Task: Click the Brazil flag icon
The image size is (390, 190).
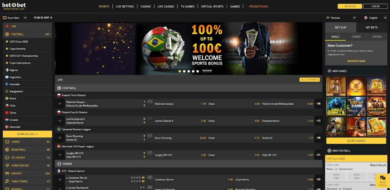Action: pyautogui.click(x=6, y=98)
